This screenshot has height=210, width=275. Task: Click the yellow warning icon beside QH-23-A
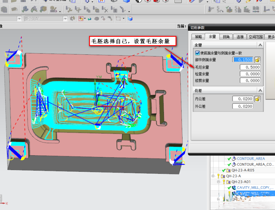pyautogui.click(x=218, y=176)
